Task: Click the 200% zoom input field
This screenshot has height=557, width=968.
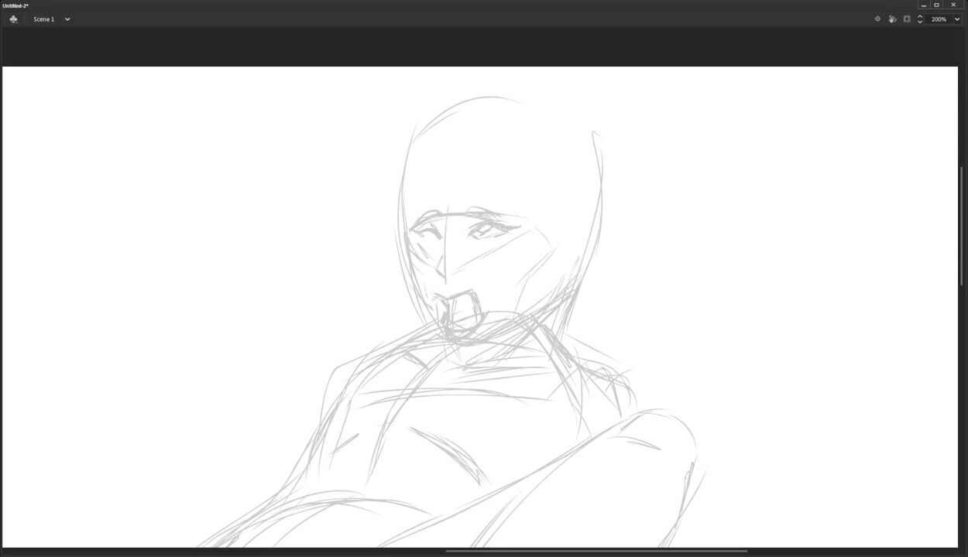Action: pos(939,19)
